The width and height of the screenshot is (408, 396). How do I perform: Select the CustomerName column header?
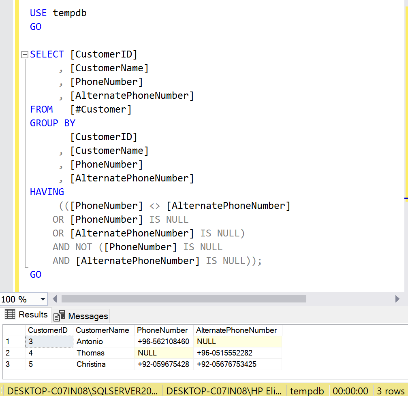103,330
